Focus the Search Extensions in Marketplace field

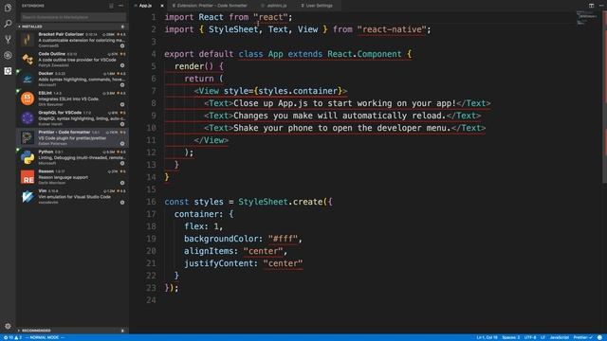coord(73,17)
